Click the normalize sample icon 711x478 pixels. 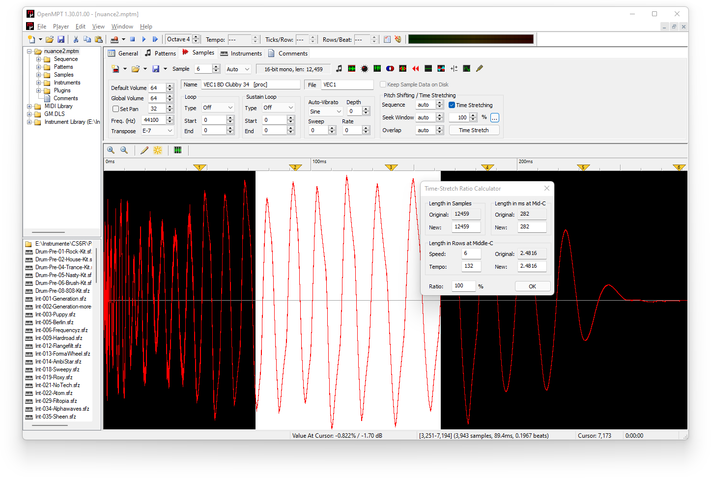tap(352, 69)
